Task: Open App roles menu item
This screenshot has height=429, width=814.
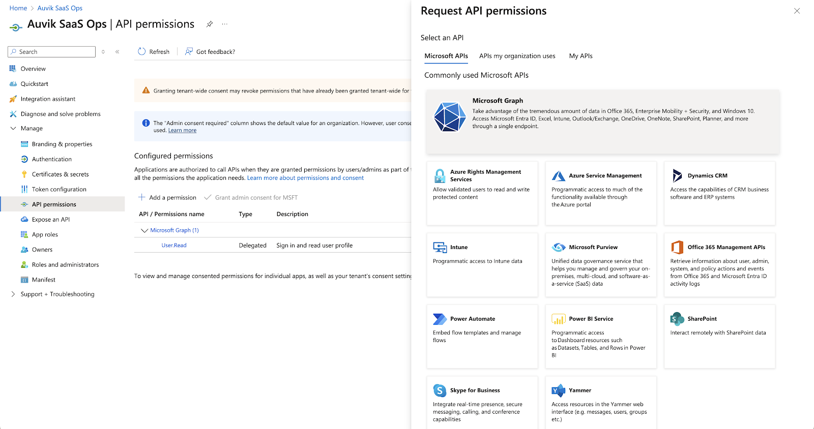Action: tap(45, 235)
